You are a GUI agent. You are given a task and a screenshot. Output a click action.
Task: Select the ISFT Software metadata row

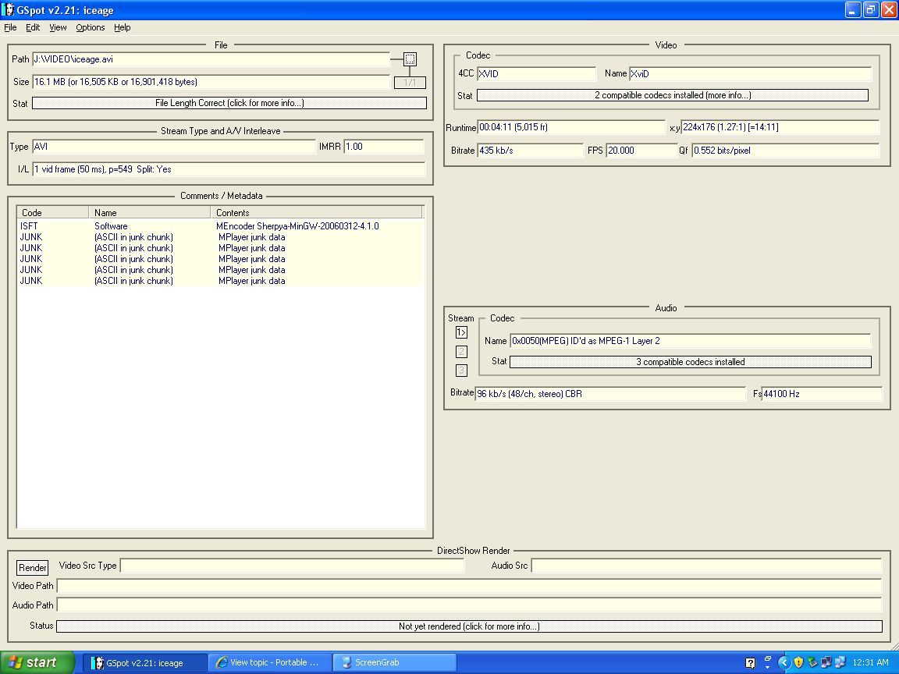point(221,226)
